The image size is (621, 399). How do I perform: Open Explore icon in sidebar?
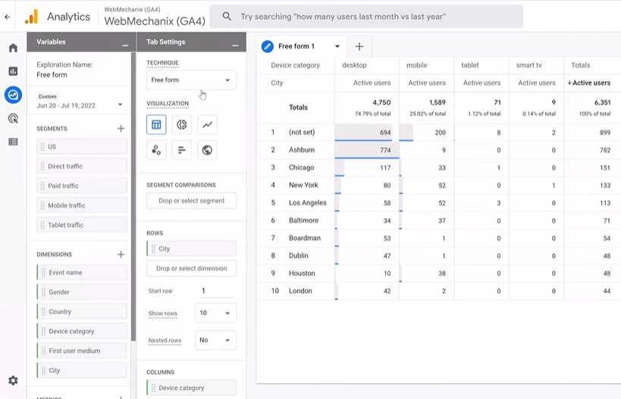pyautogui.click(x=13, y=95)
